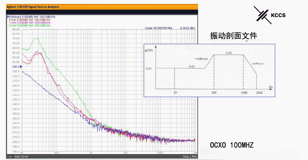Click the -60.00 y-axis label
This screenshot has width=308, height=160.
coord(16,29)
